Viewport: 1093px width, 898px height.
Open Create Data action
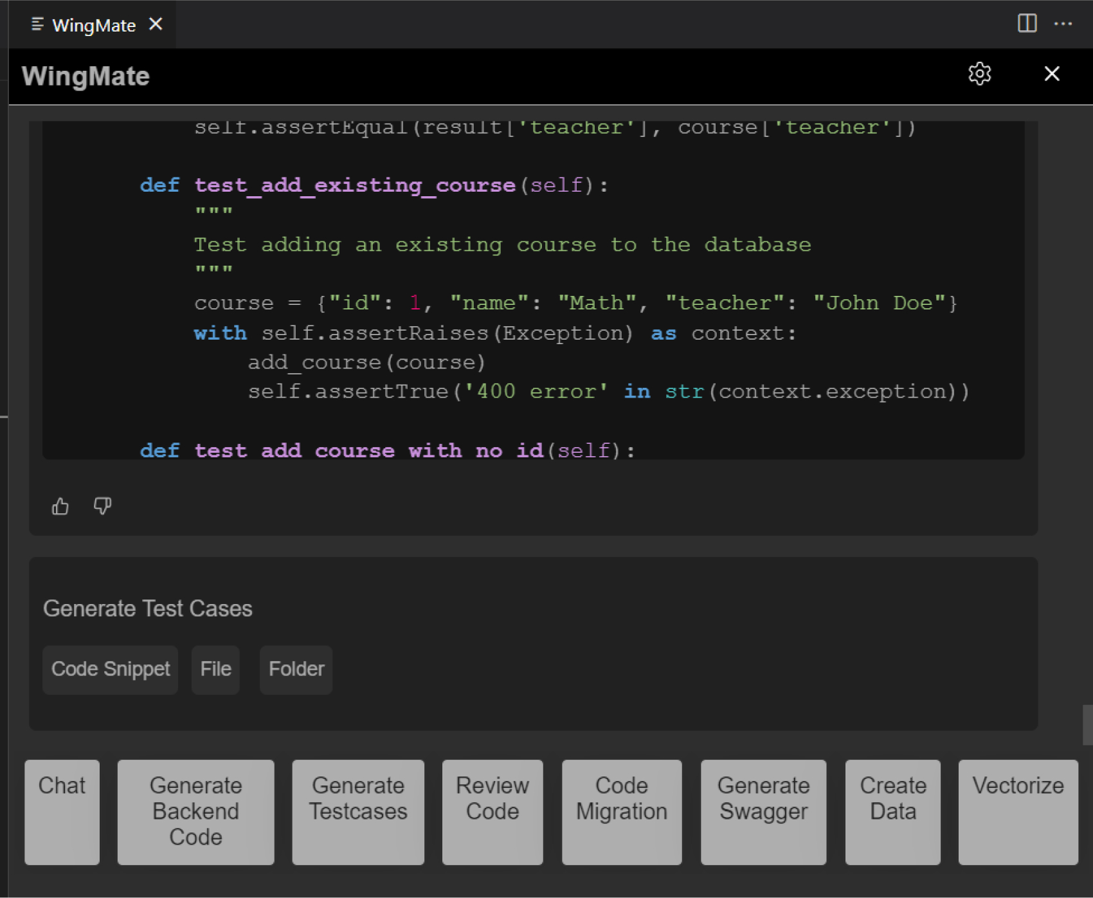pyautogui.click(x=893, y=812)
